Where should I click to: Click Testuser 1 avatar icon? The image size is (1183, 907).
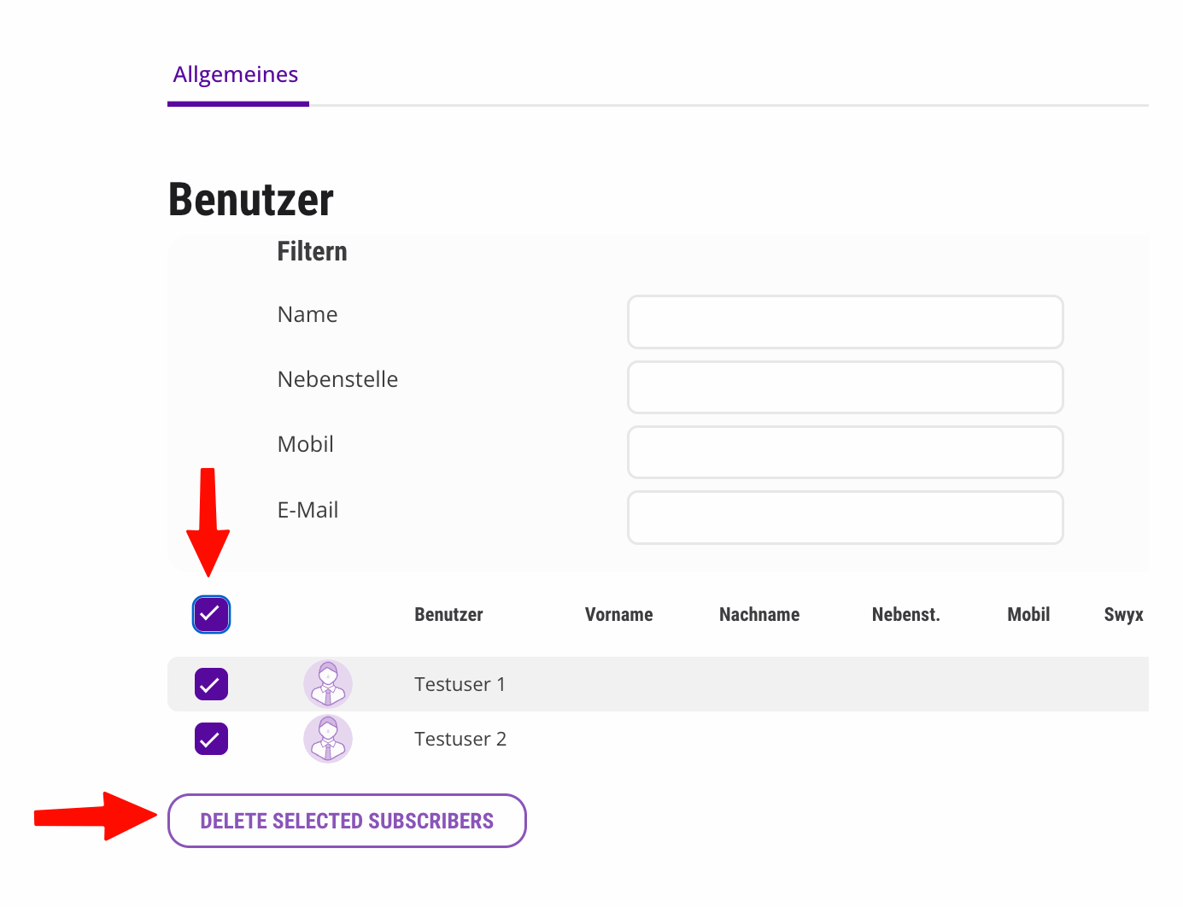pyautogui.click(x=328, y=684)
